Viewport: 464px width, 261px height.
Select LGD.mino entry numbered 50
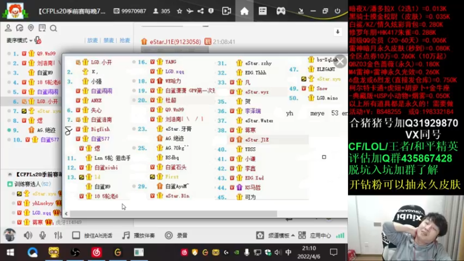click(327, 98)
